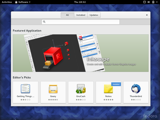160x120 pixels.
Task: Click the Inkscape title text
Action: 98,59
